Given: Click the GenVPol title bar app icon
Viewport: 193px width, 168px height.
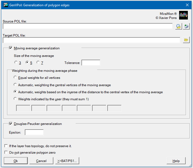Looking at the screenshot, I should click(6, 5).
